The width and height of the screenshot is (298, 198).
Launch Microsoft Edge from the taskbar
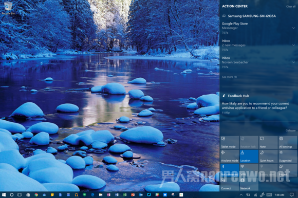[x=92, y=194]
